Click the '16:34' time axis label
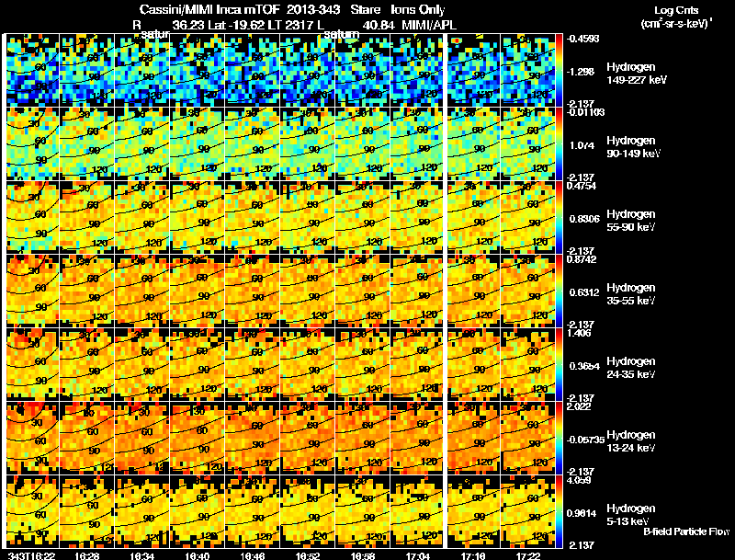The height and width of the screenshot is (560, 735). click(x=141, y=556)
